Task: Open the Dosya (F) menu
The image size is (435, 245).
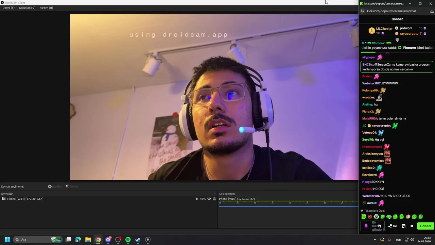Action: point(8,8)
